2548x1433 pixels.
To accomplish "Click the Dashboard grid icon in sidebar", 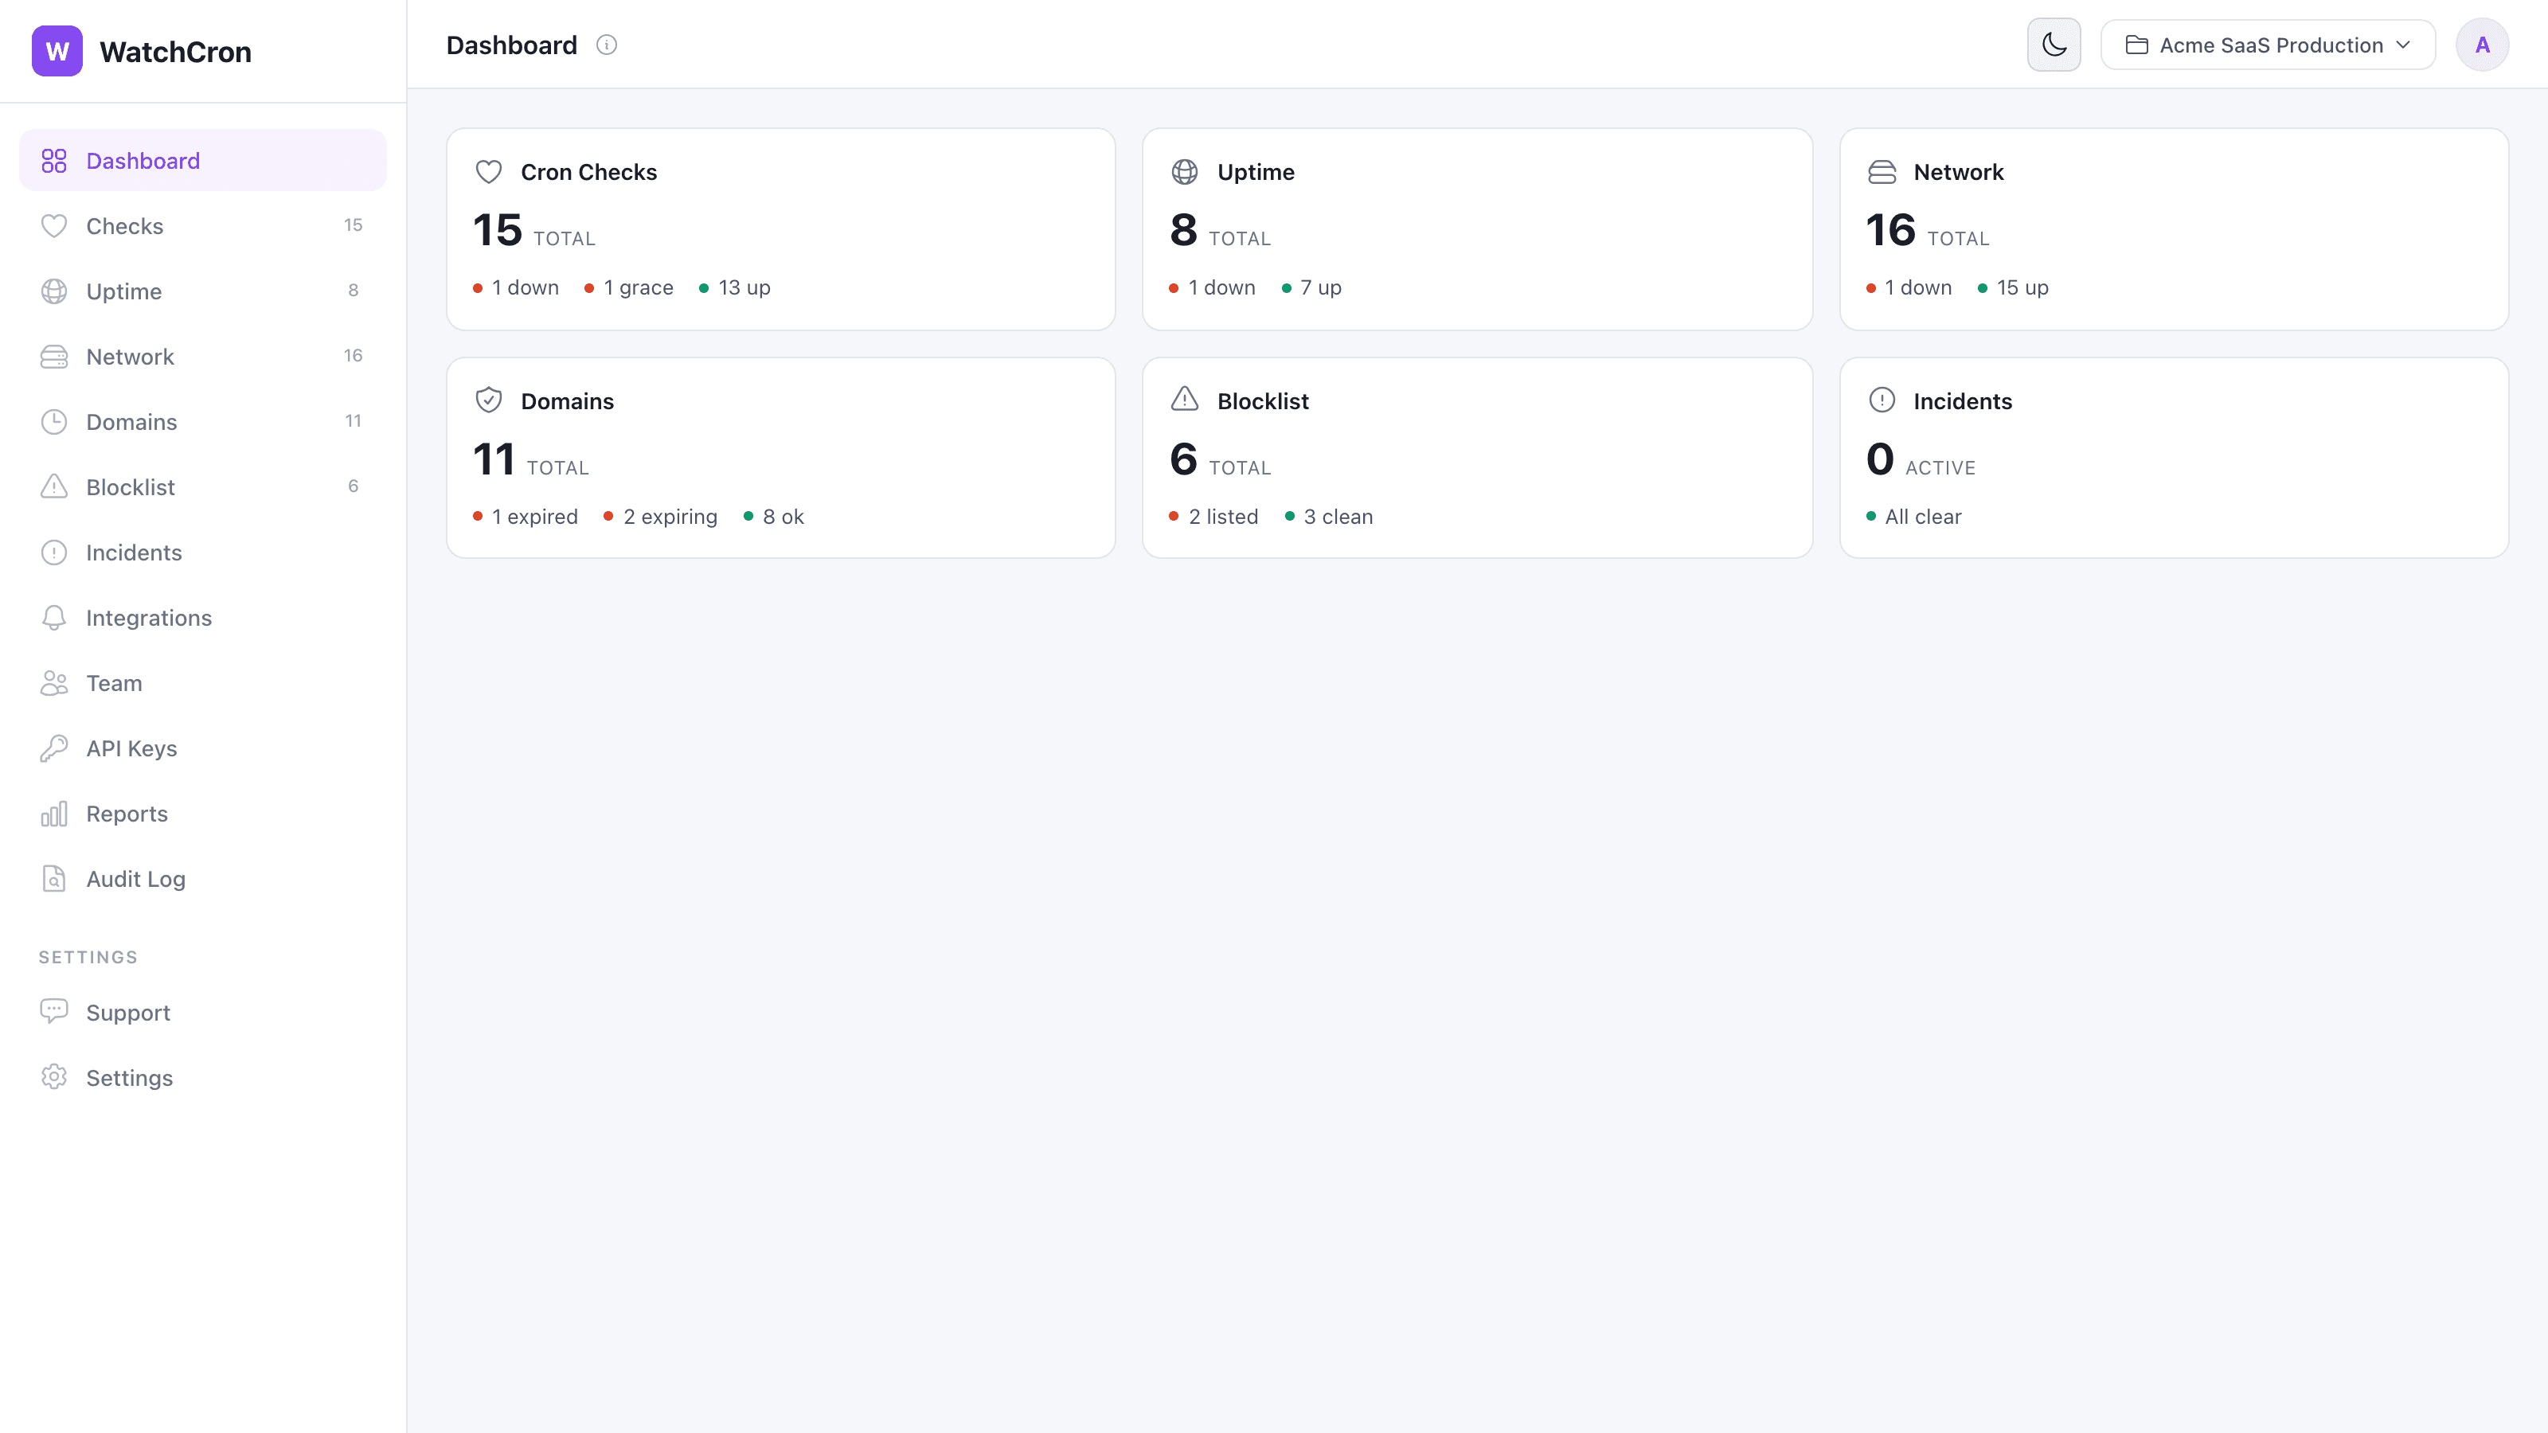I will click(54, 160).
